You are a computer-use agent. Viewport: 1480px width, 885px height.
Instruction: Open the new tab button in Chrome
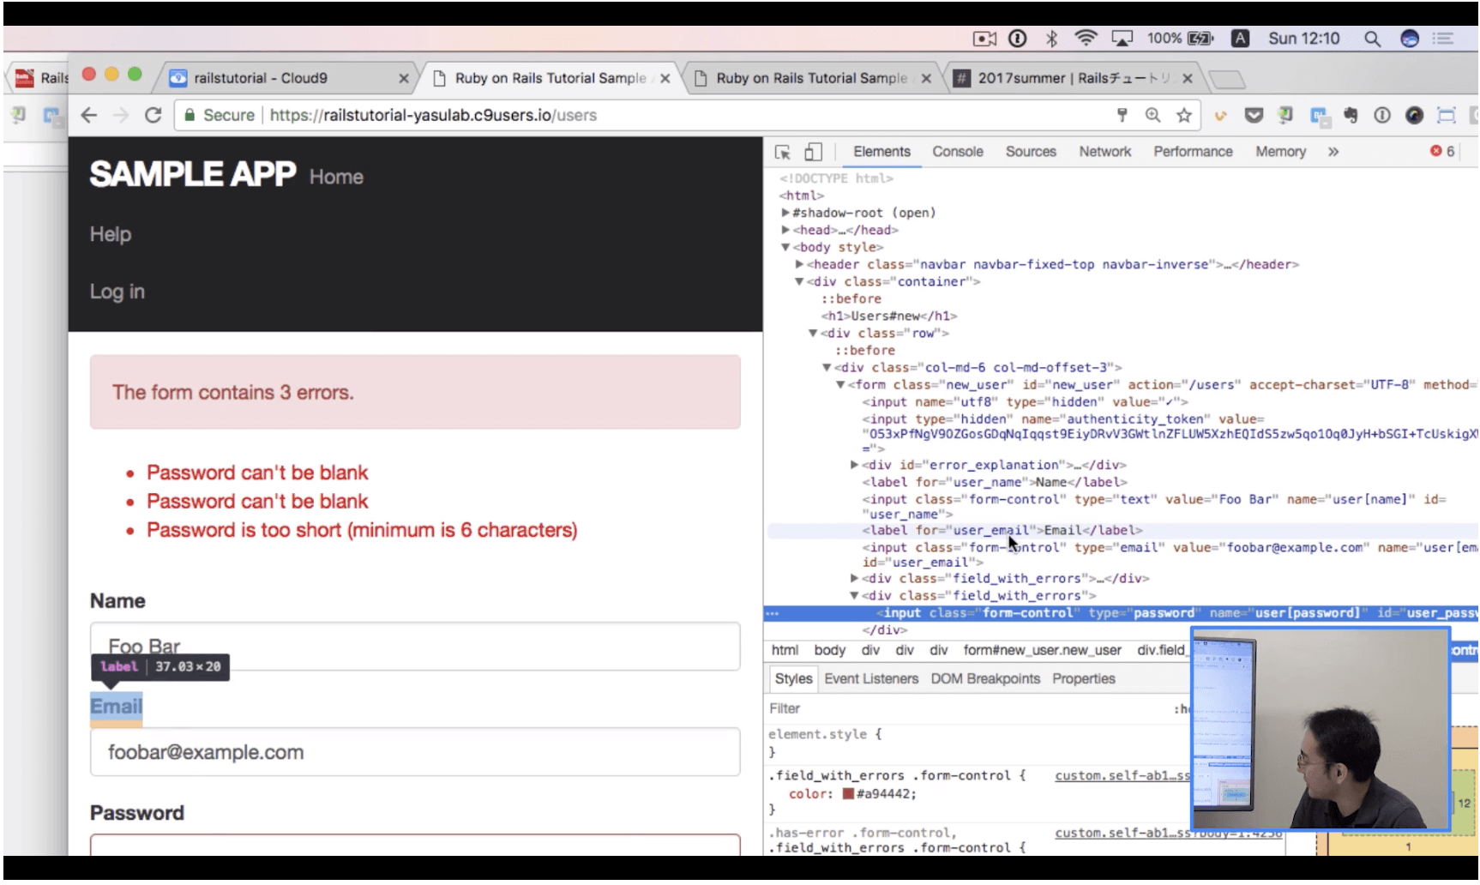tap(1227, 79)
